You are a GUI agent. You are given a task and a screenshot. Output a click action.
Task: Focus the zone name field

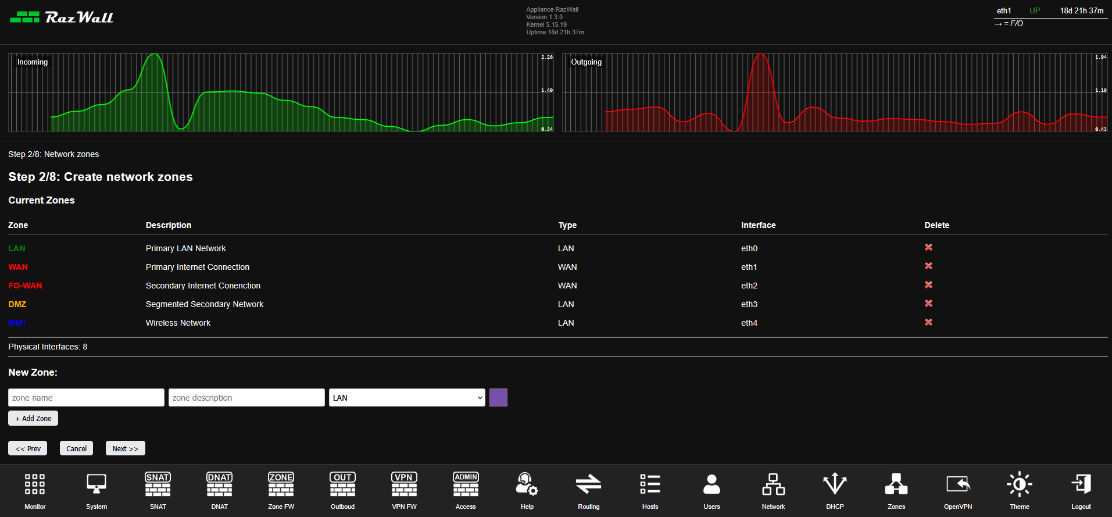click(86, 398)
